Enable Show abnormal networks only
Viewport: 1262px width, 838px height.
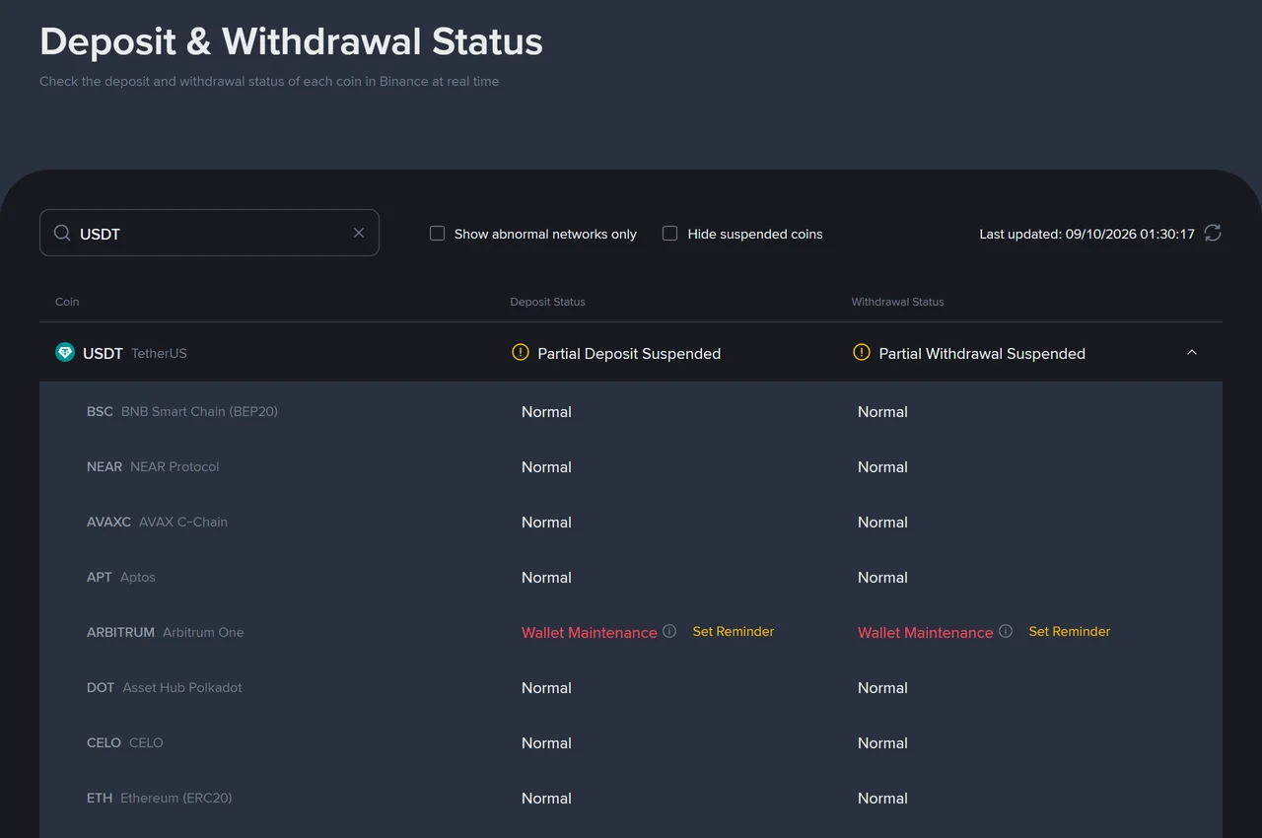[x=437, y=234]
